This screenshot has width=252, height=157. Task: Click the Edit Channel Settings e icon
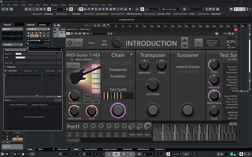point(49,29)
